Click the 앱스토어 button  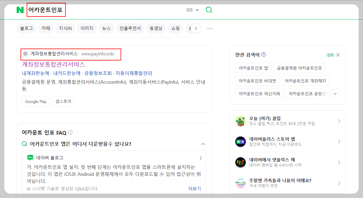[x=63, y=101]
